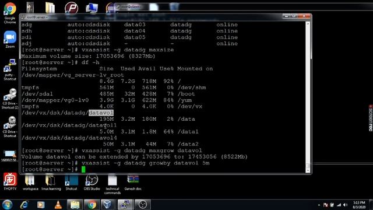The height and width of the screenshot is (210, 373).
Task: Click the Show desktop strip beside the clock
Action: (371, 205)
